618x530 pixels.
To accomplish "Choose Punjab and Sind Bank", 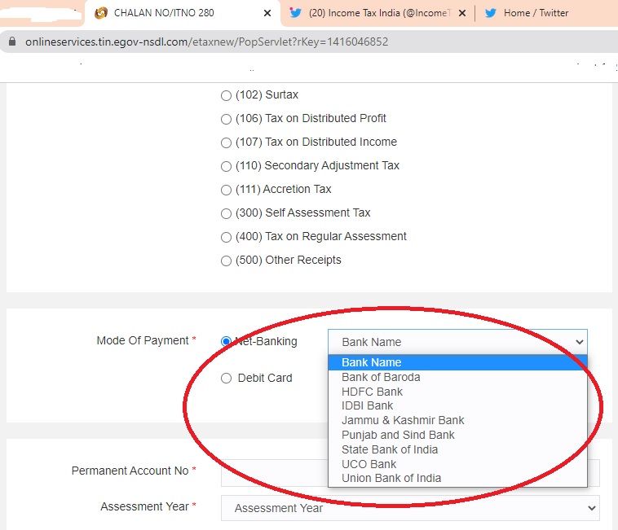I will click(x=457, y=435).
